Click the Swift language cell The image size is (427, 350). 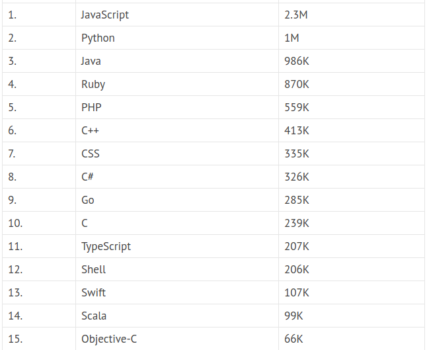(93, 292)
